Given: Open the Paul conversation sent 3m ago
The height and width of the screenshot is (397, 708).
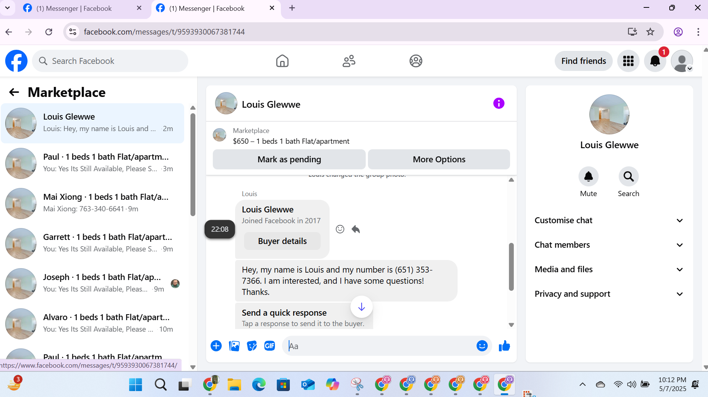Looking at the screenshot, I should tap(93, 163).
